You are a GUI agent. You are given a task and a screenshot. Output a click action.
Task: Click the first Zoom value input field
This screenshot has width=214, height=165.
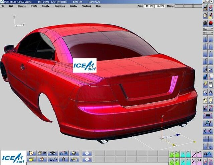coord(149,6)
